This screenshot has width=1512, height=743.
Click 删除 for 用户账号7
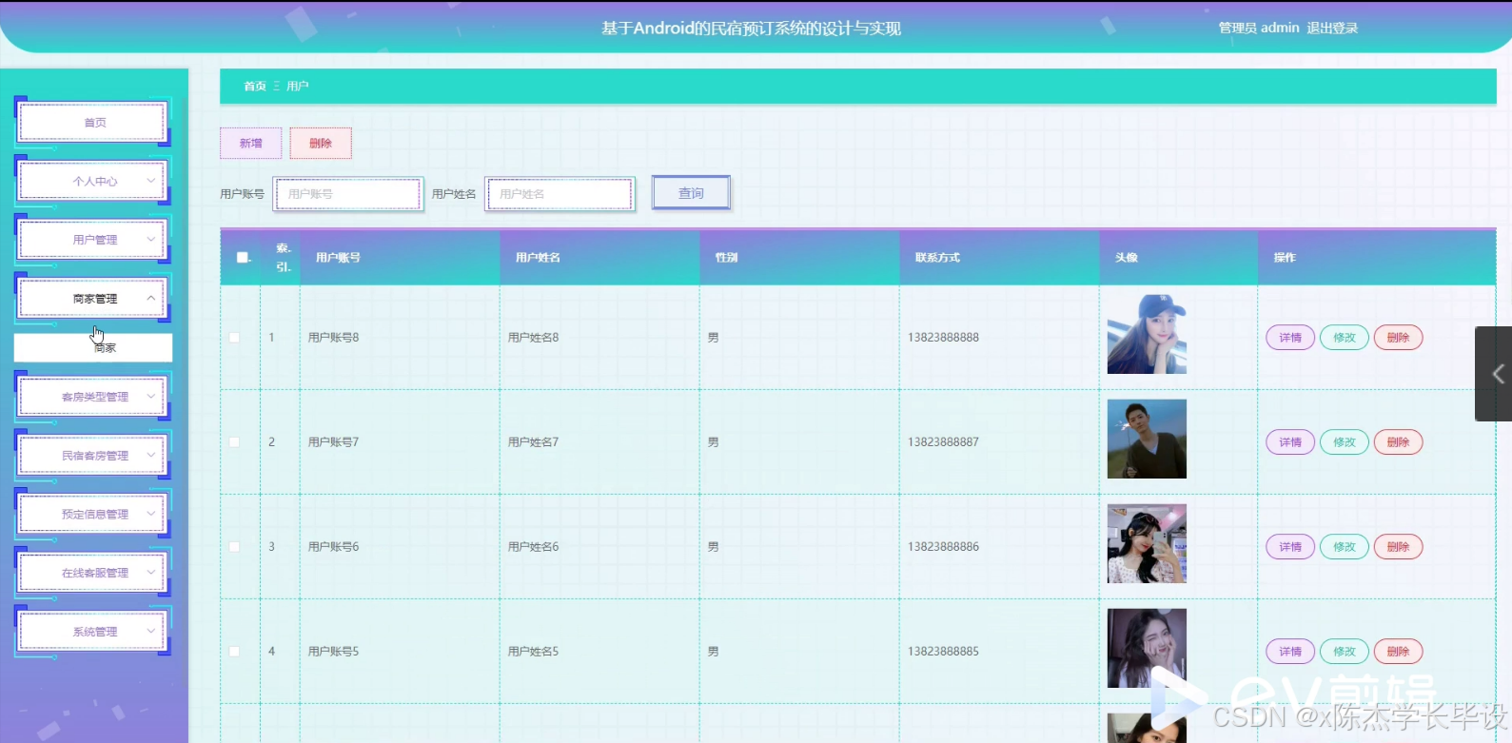pos(1399,442)
